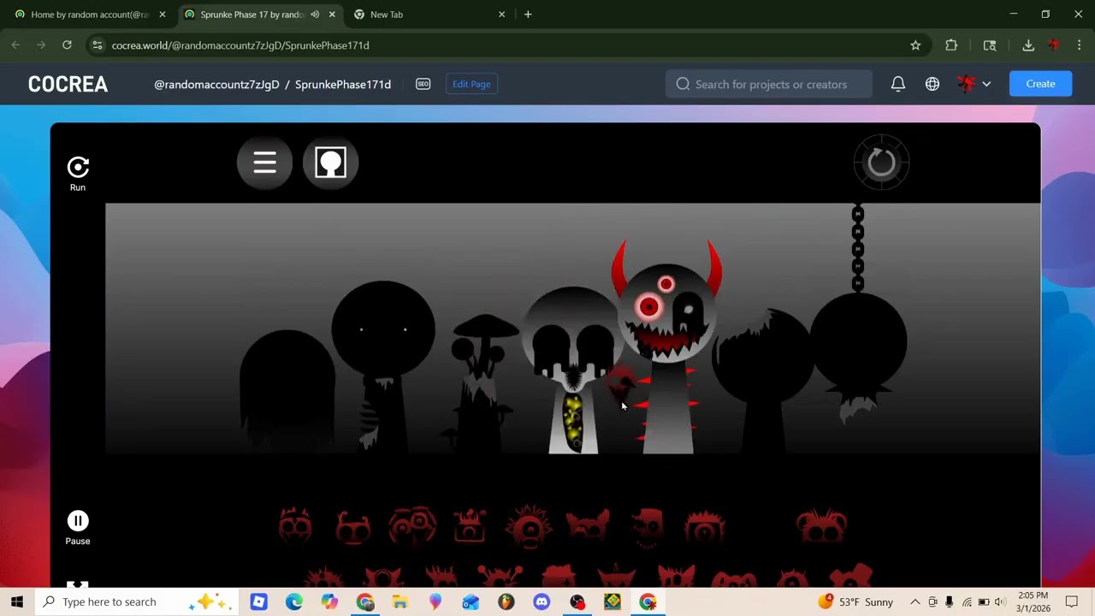Open the browser extensions menu
Viewport: 1095px width, 616px height.
point(951,45)
